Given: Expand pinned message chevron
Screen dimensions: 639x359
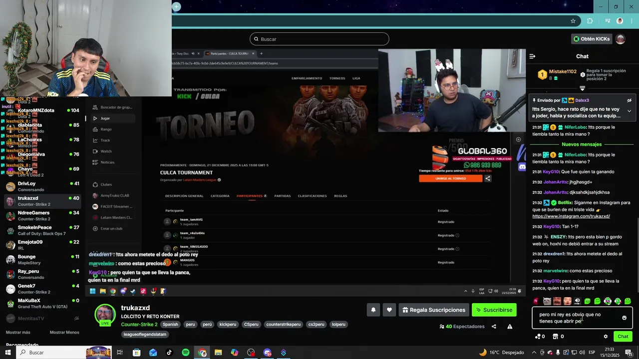Looking at the screenshot, I should [x=630, y=111].
